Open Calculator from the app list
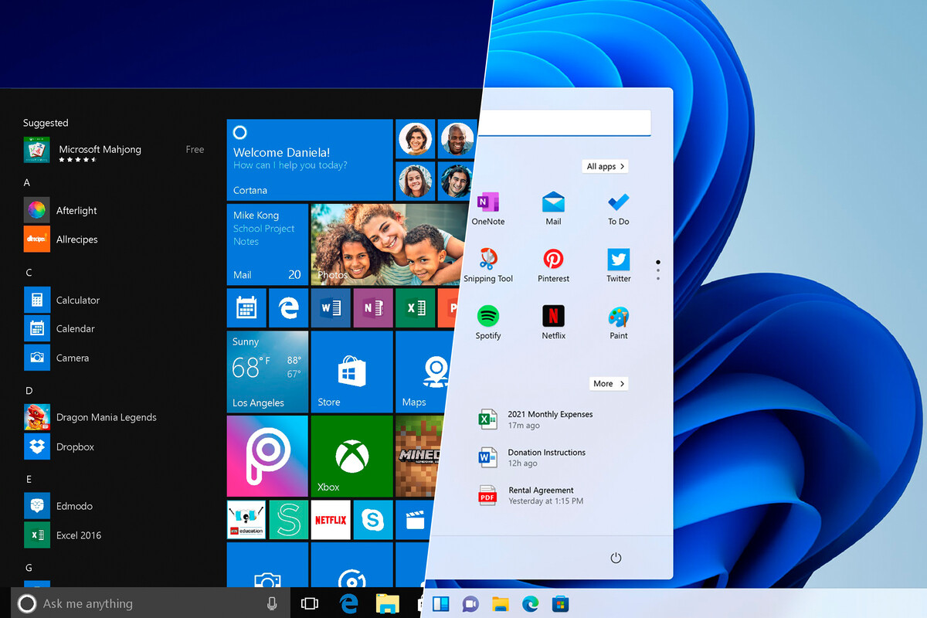The image size is (927, 618). click(x=77, y=300)
